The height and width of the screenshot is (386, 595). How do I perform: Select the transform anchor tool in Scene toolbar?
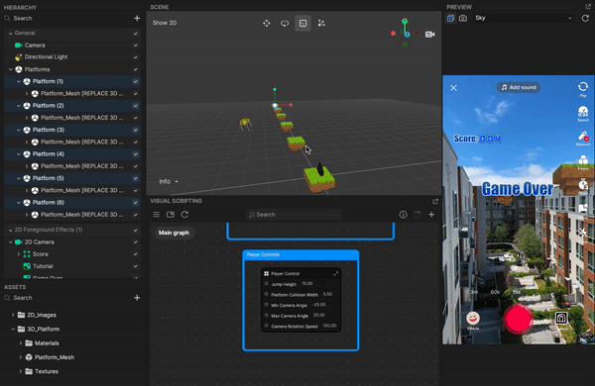[321, 23]
